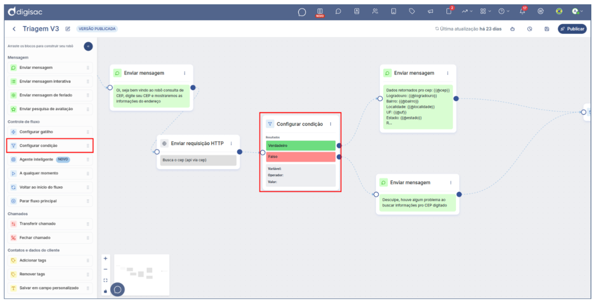Click the save flow icon
The image size is (595, 303).
[x=547, y=29]
